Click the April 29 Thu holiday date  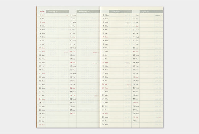click(x=136, y=117)
